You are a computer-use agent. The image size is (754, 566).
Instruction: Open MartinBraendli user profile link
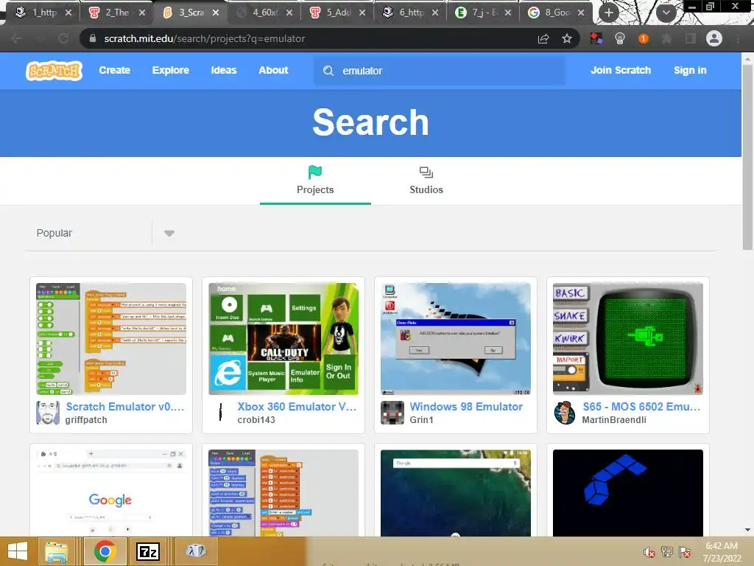click(614, 419)
